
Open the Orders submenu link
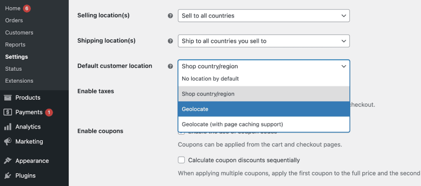tap(14, 21)
